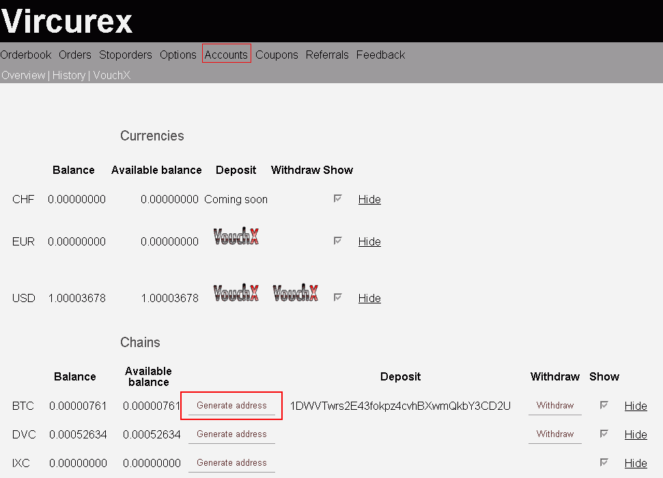Click the USD currency label

pos(24,298)
